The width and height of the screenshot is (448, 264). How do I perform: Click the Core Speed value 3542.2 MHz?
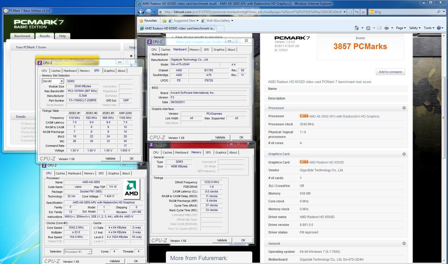[x=76, y=228]
